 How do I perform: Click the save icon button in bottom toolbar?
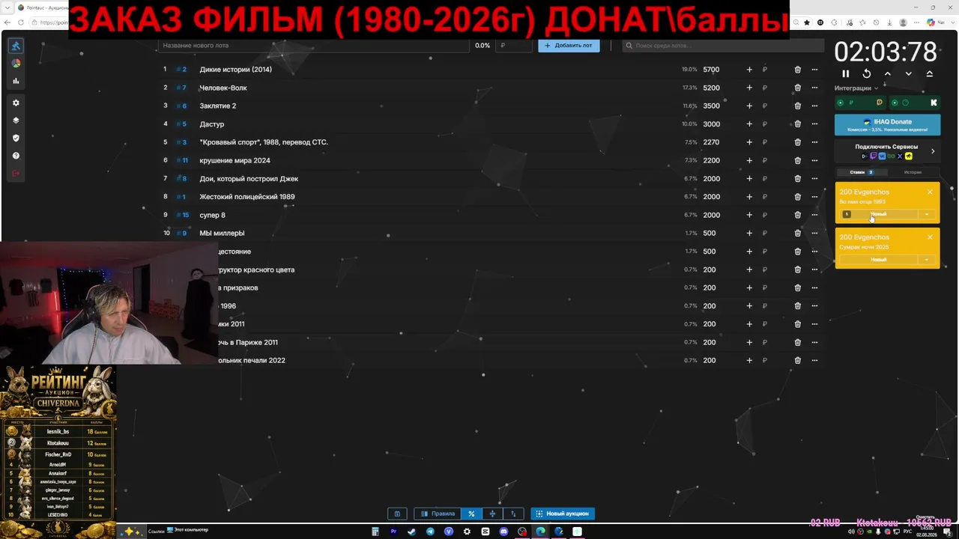coord(397,514)
